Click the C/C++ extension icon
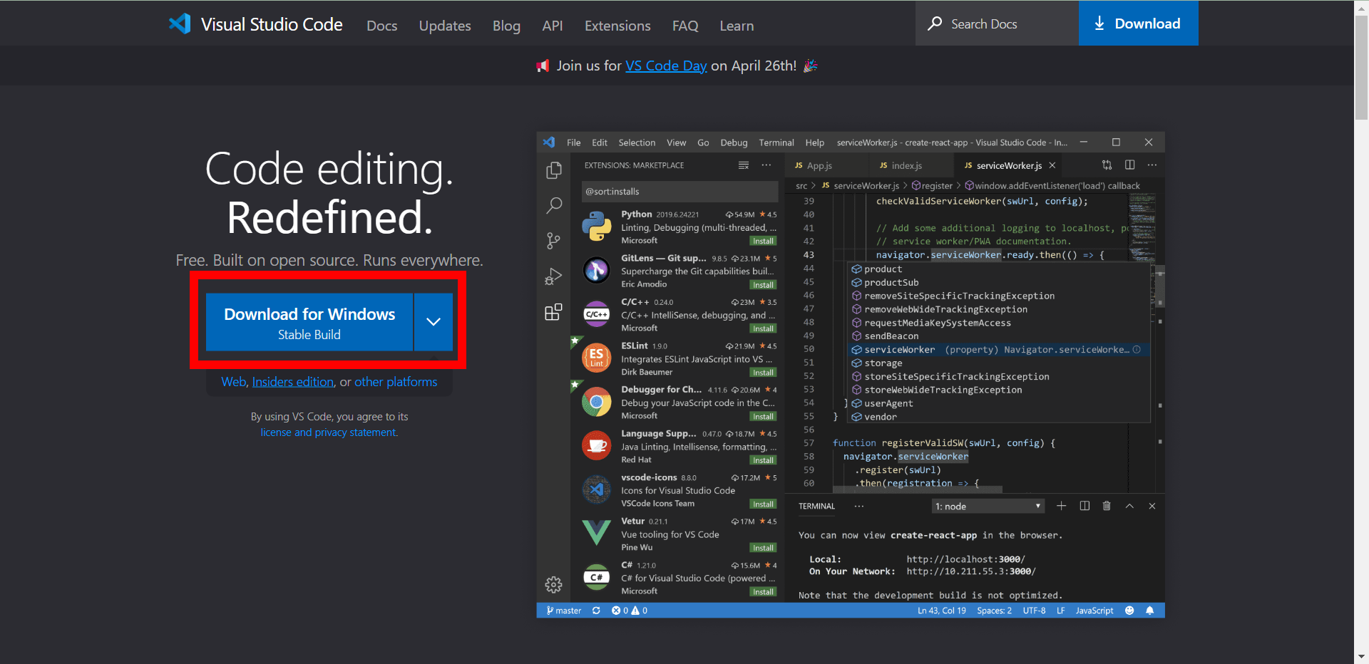This screenshot has width=1369, height=664. pyautogui.click(x=596, y=314)
